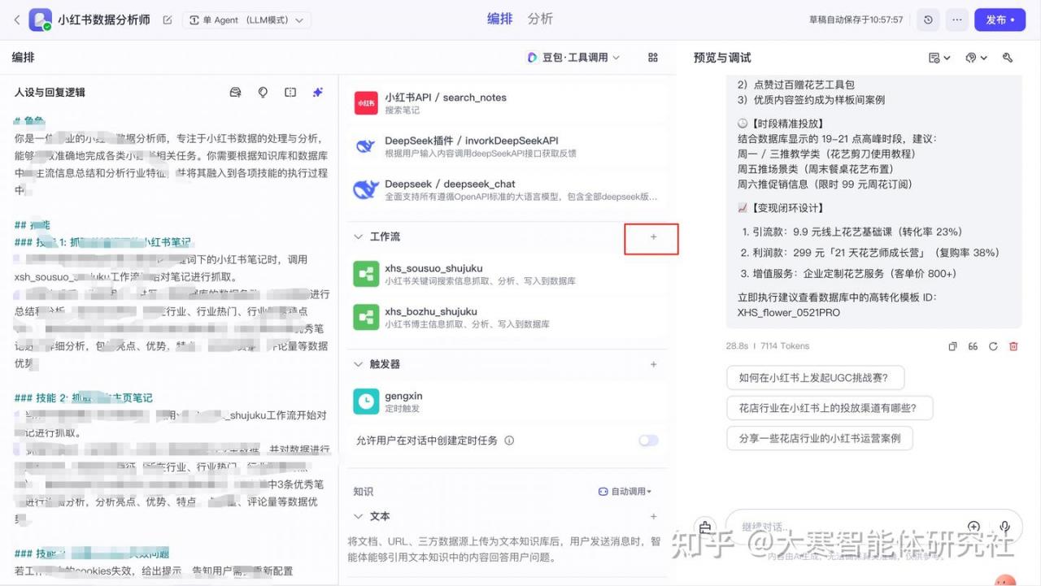Open the three-dots more menu

[x=957, y=20]
